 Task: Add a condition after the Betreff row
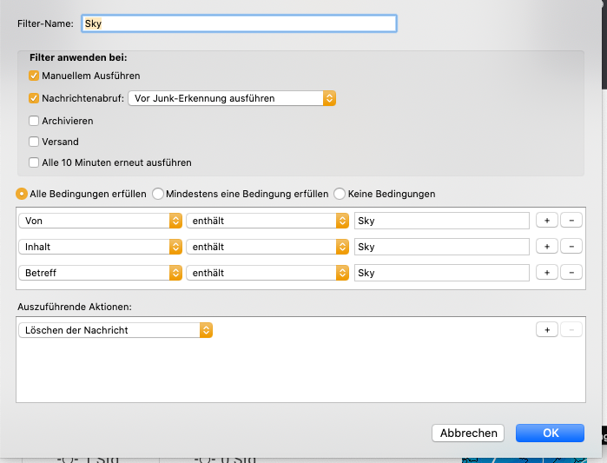pyautogui.click(x=547, y=273)
